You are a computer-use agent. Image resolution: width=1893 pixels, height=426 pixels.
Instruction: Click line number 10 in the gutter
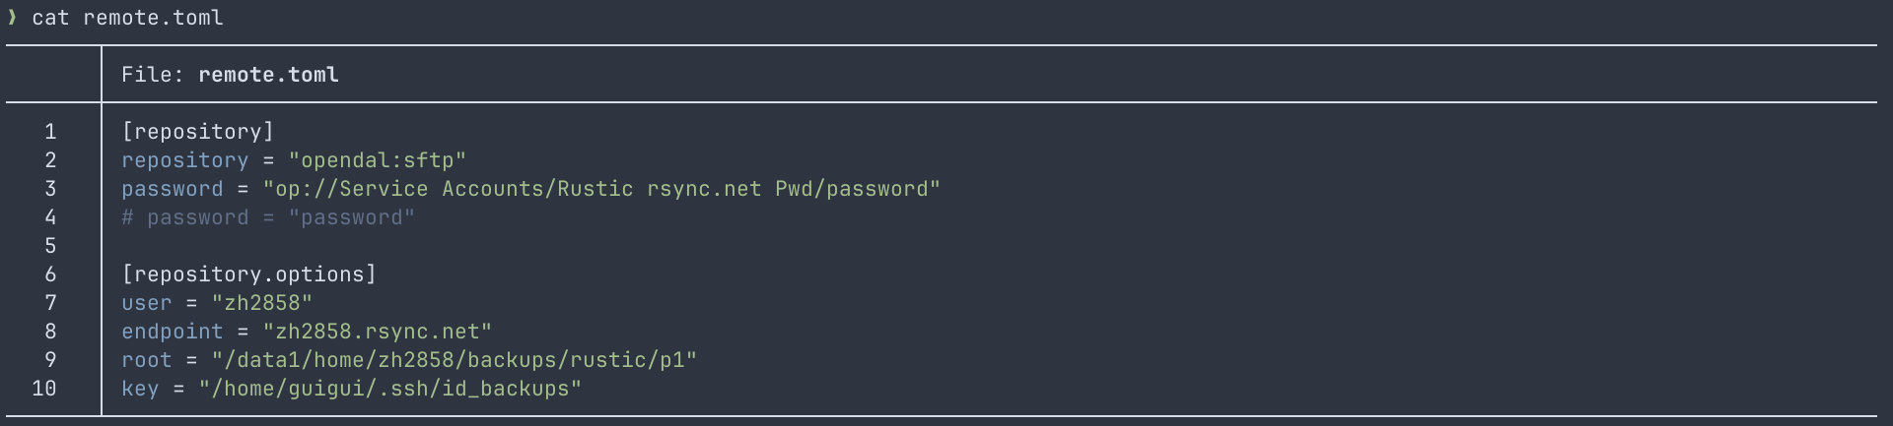pos(44,389)
